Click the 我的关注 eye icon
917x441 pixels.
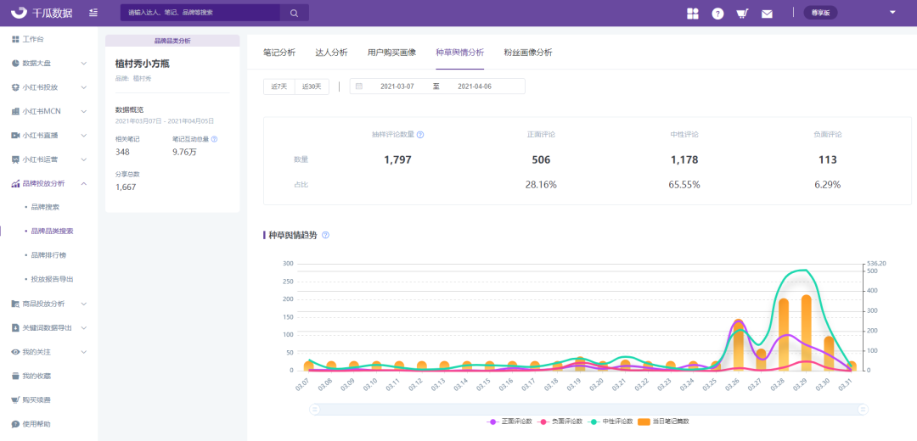click(x=16, y=352)
